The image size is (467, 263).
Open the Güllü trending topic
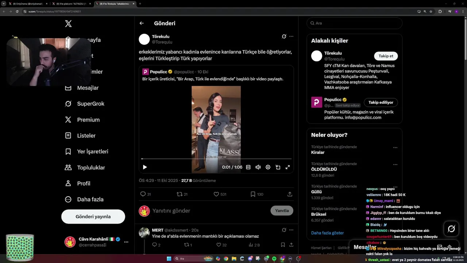point(316,192)
